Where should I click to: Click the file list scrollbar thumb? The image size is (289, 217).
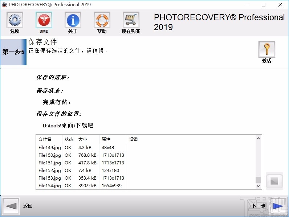pyautogui.click(x=258, y=180)
